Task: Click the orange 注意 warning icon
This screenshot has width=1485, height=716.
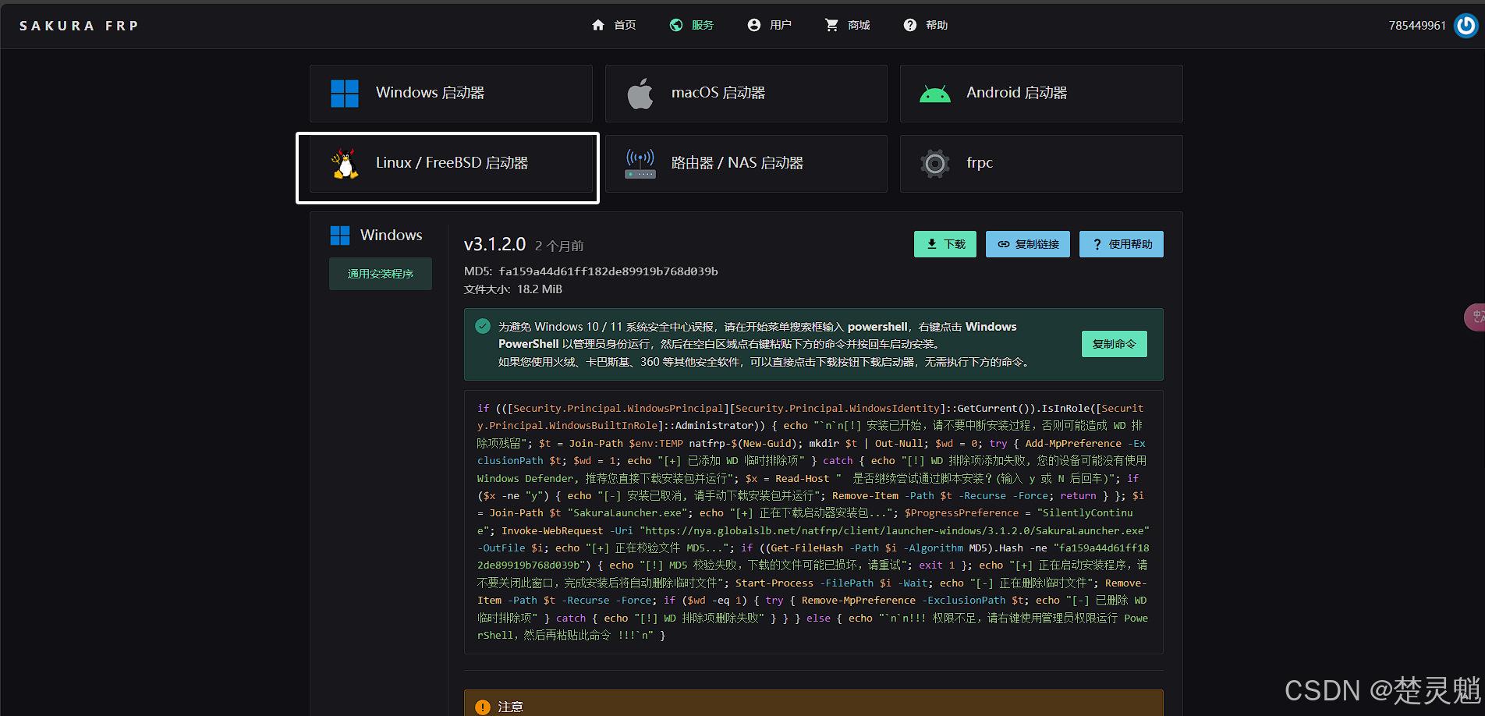Action: click(483, 707)
